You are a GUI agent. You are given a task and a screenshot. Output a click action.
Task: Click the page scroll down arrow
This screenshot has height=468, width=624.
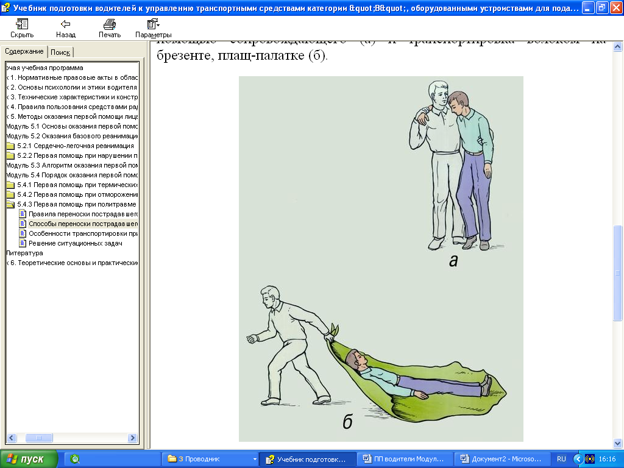pyautogui.click(x=618, y=442)
